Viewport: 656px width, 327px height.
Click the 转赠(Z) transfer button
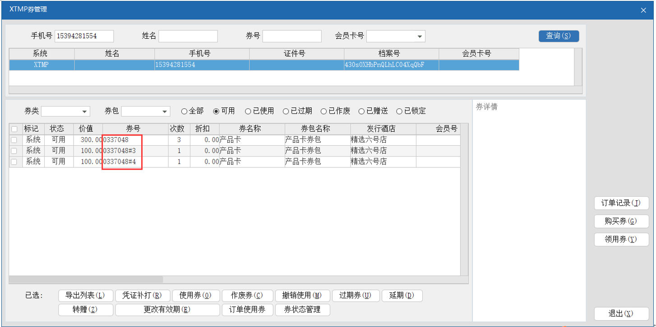85,310
